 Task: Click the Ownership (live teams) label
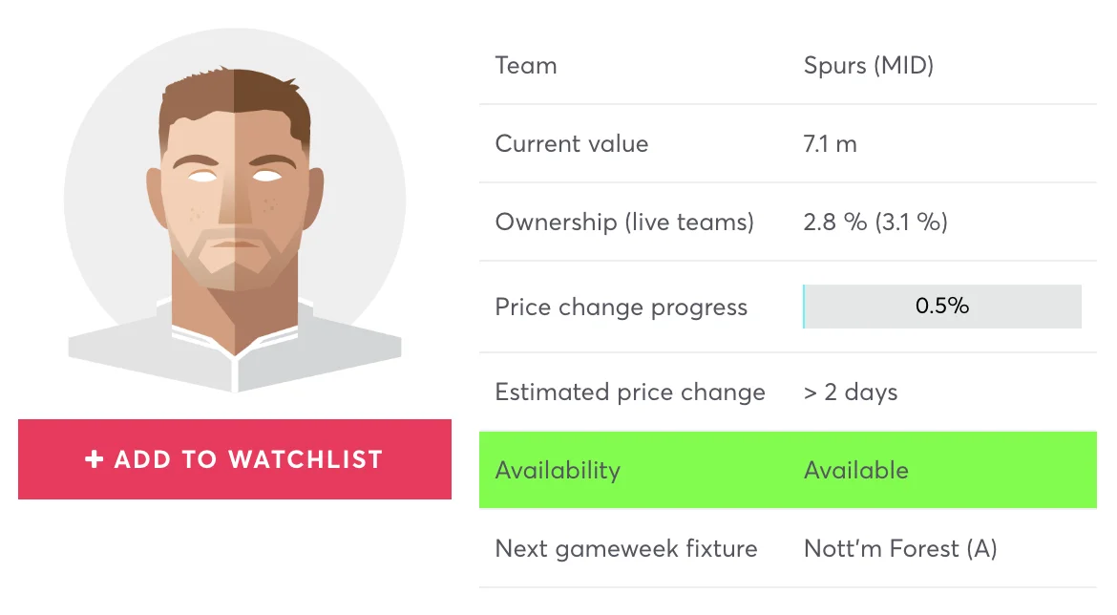624,223
